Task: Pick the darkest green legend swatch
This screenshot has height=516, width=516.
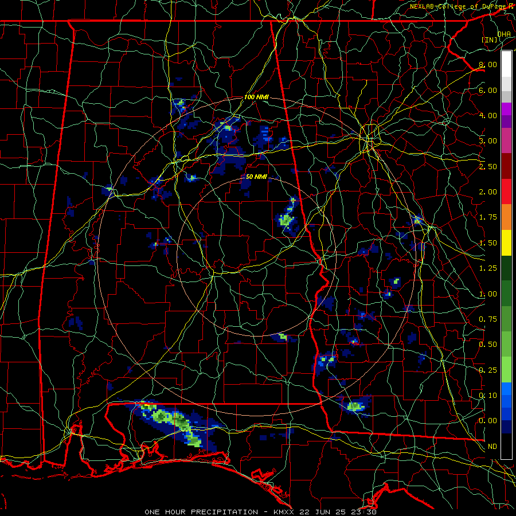Action: pyautogui.click(x=506, y=268)
